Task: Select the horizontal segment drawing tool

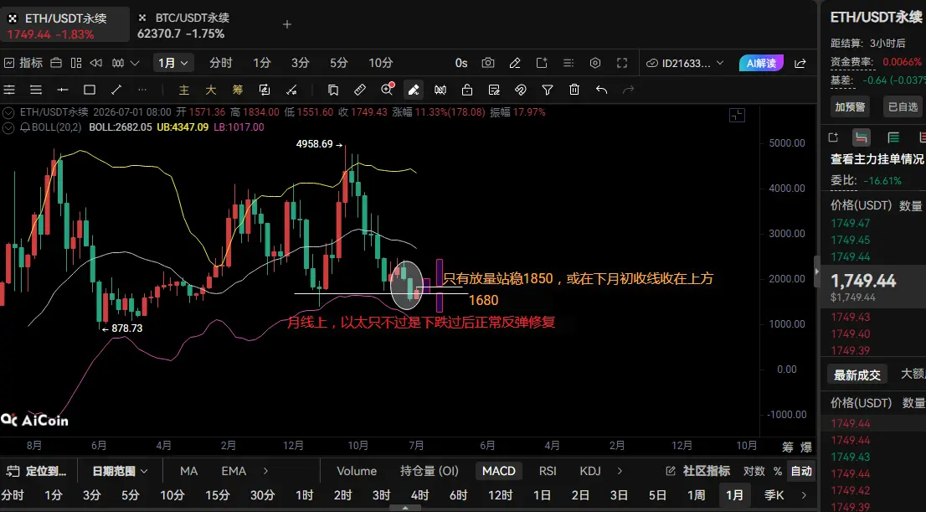Action: tap(63, 90)
